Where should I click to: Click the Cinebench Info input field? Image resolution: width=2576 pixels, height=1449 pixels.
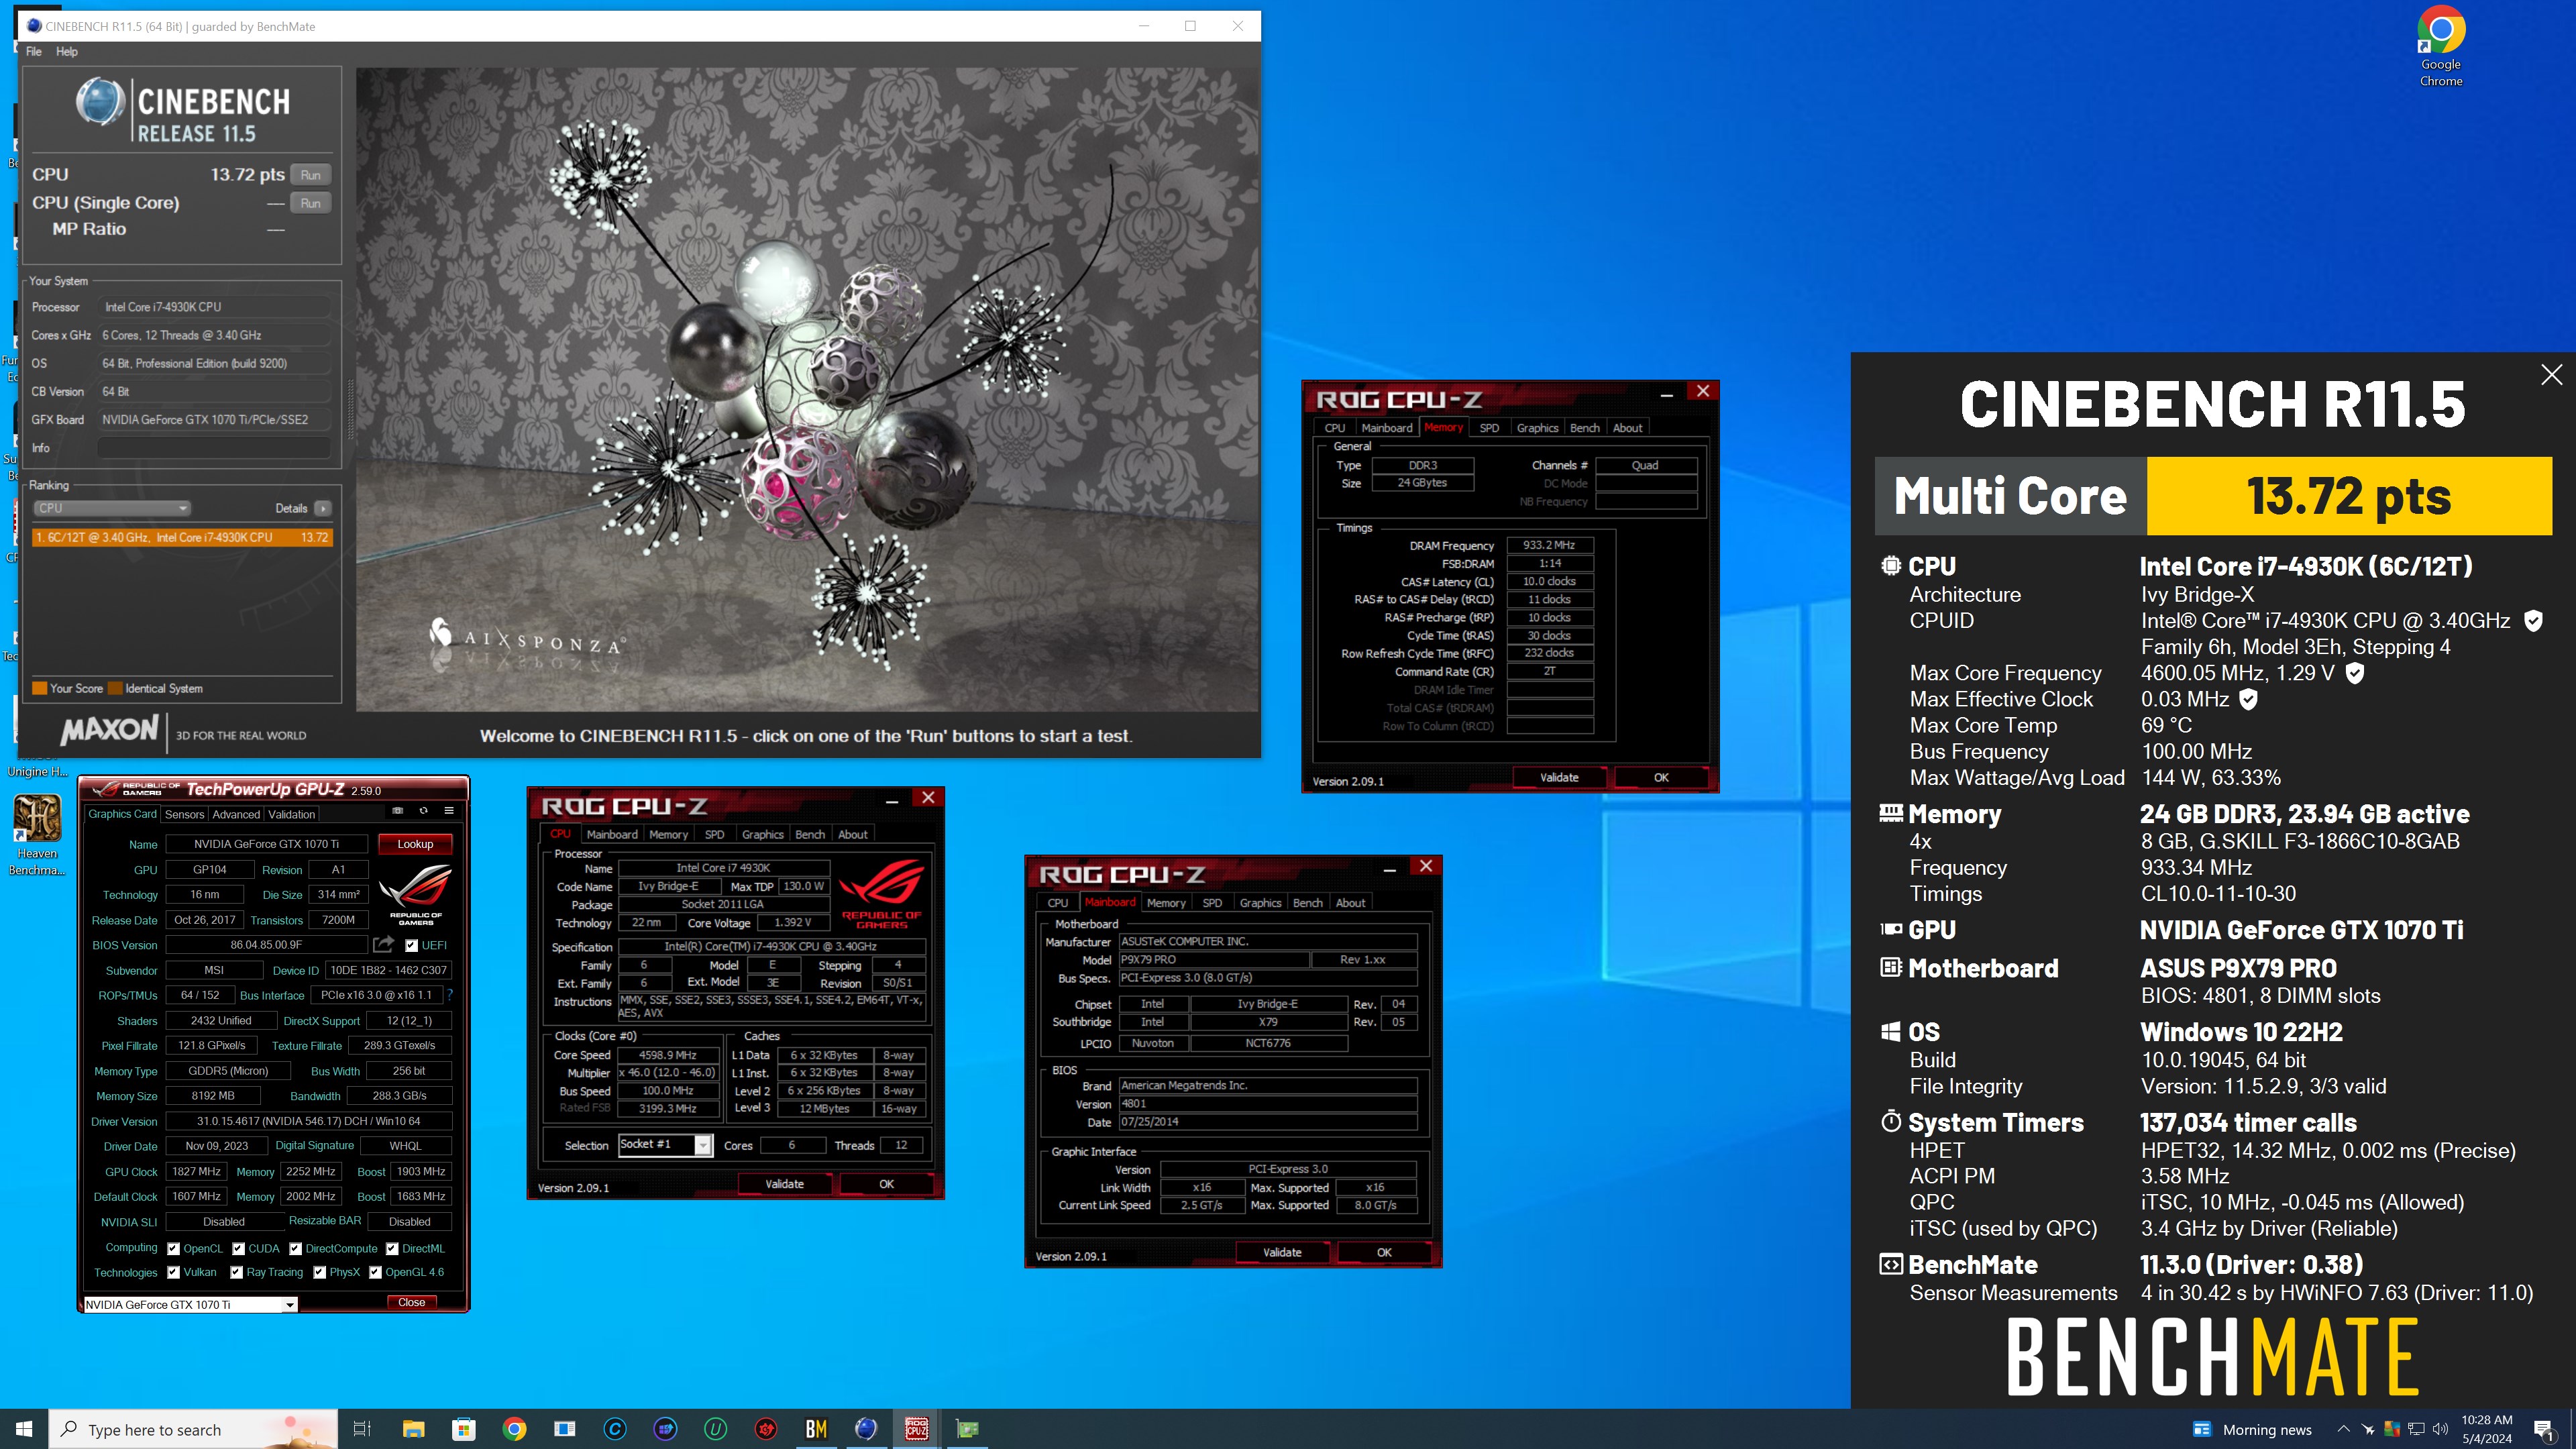tap(214, 448)
